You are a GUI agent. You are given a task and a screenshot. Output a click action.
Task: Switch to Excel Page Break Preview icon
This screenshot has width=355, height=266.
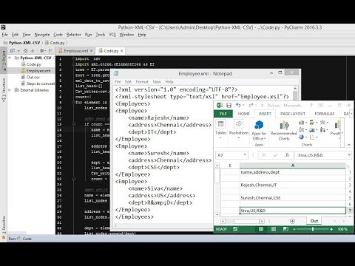point(285,229)
